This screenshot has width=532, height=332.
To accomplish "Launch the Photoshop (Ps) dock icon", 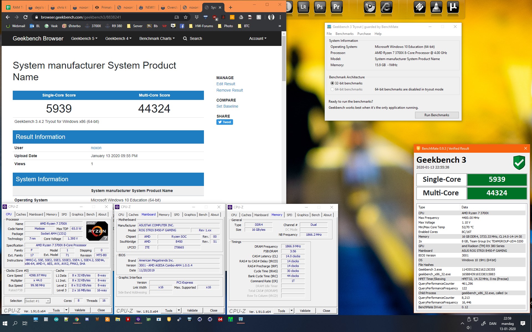I will 320,7.
